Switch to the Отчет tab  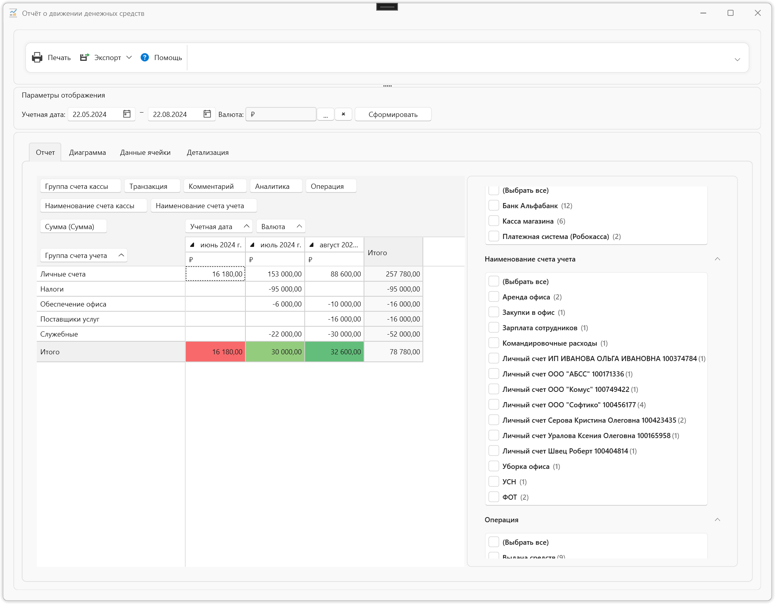pos(45,152)
